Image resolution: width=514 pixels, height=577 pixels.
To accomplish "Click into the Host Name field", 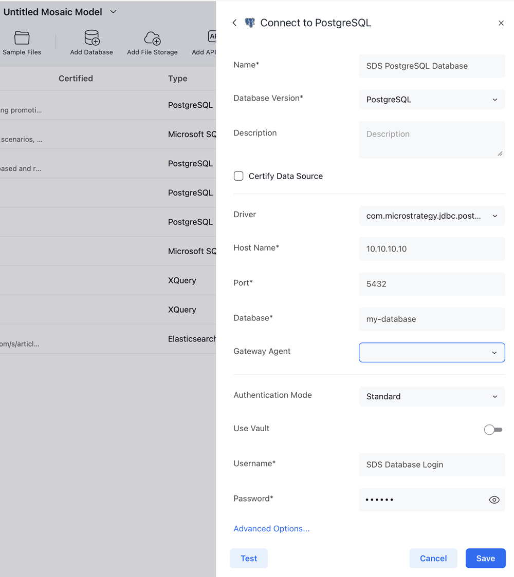I will (431, 249).
